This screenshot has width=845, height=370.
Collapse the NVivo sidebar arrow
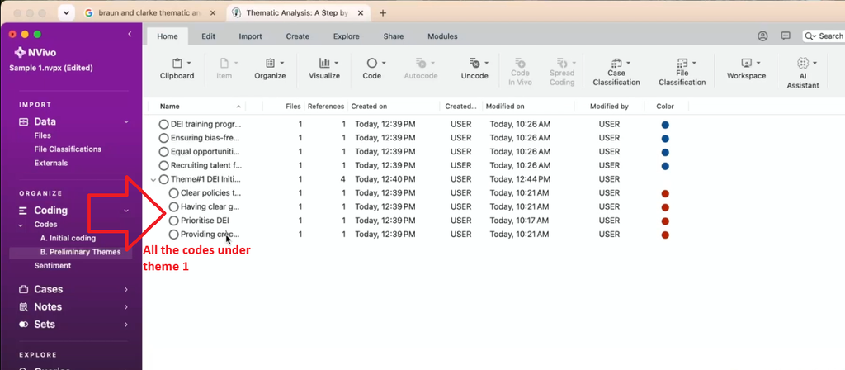coord(130,34)
